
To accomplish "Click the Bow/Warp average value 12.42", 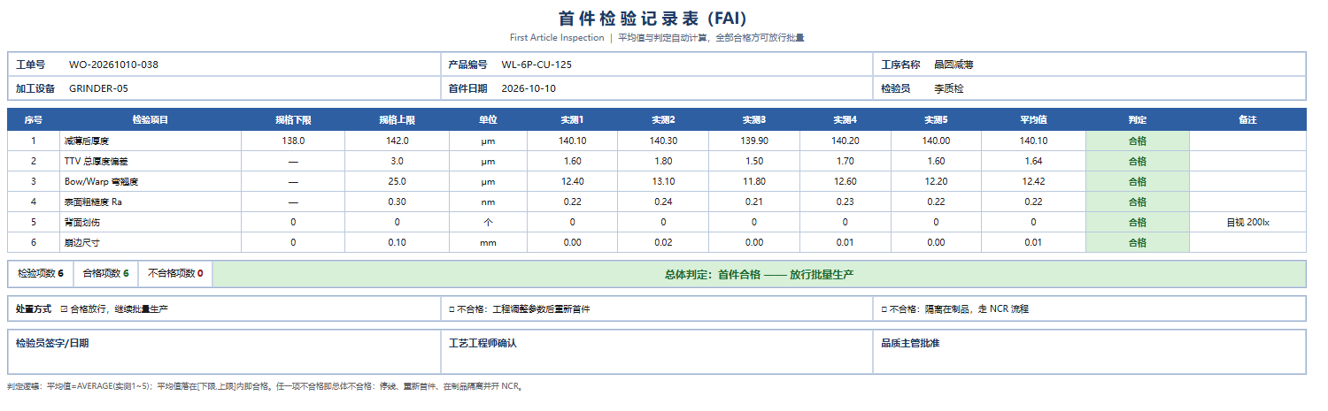I will (1033, 181).
